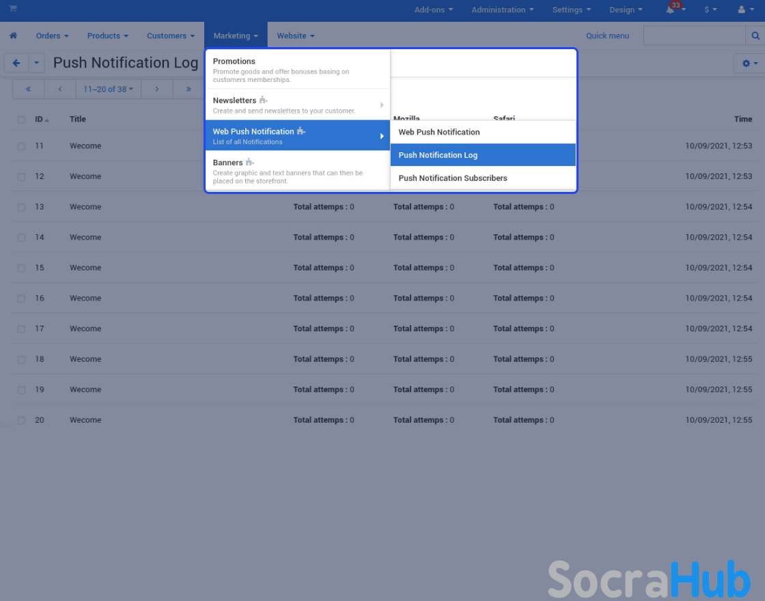Select checkbox for row ID 11
The height and width of the screenshot is (601, 765).
coord(21,146)
